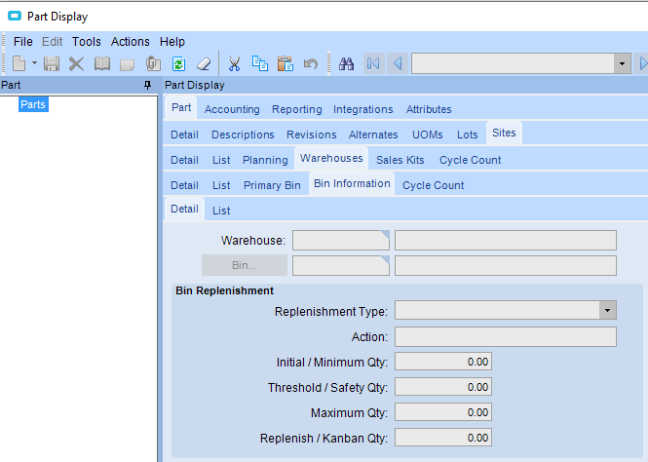
Task: Click the Maximum Qty field
Action: (443, 412)
